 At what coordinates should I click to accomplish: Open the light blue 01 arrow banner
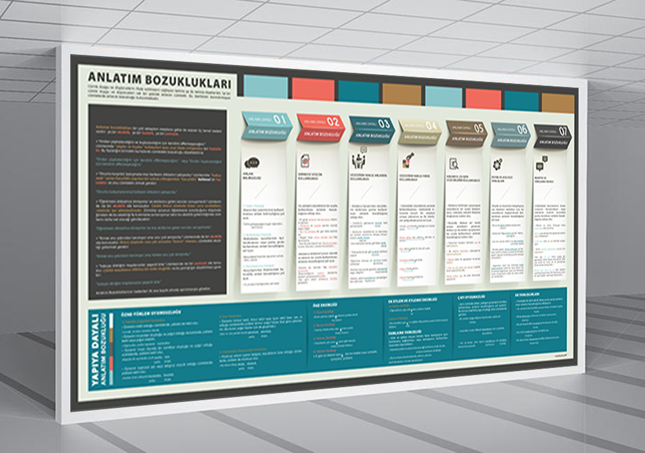point(267,125)
